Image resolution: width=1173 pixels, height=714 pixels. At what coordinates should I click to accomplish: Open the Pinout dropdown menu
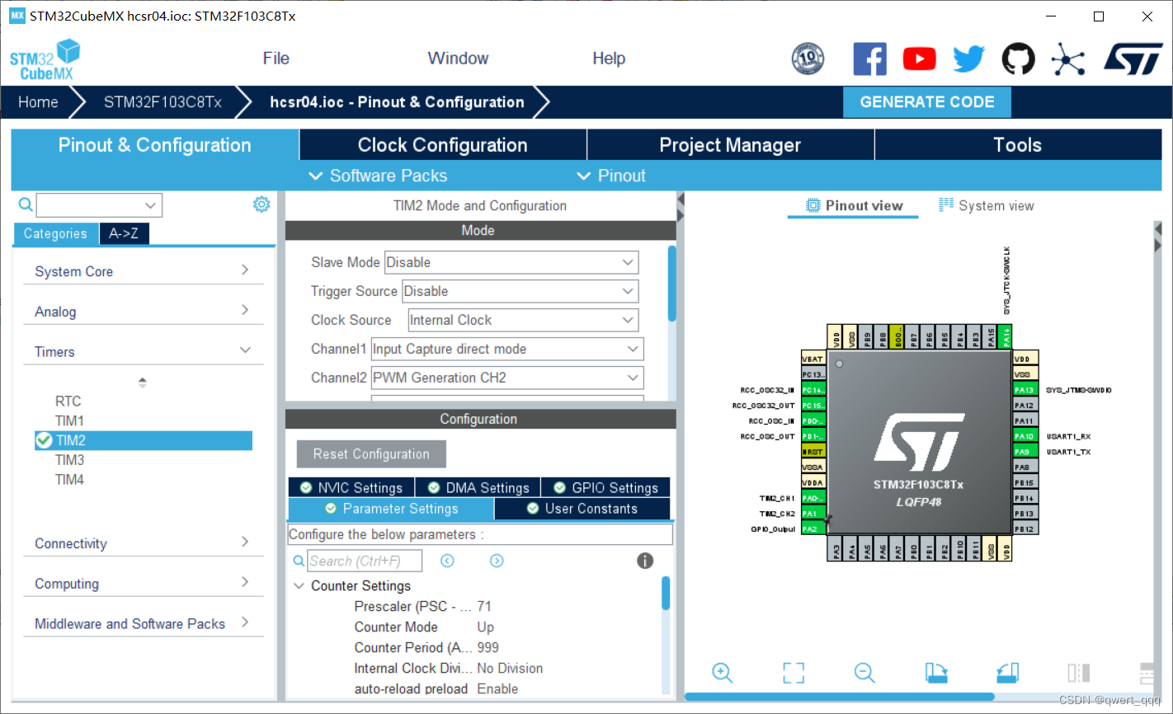tap(611, 176)
